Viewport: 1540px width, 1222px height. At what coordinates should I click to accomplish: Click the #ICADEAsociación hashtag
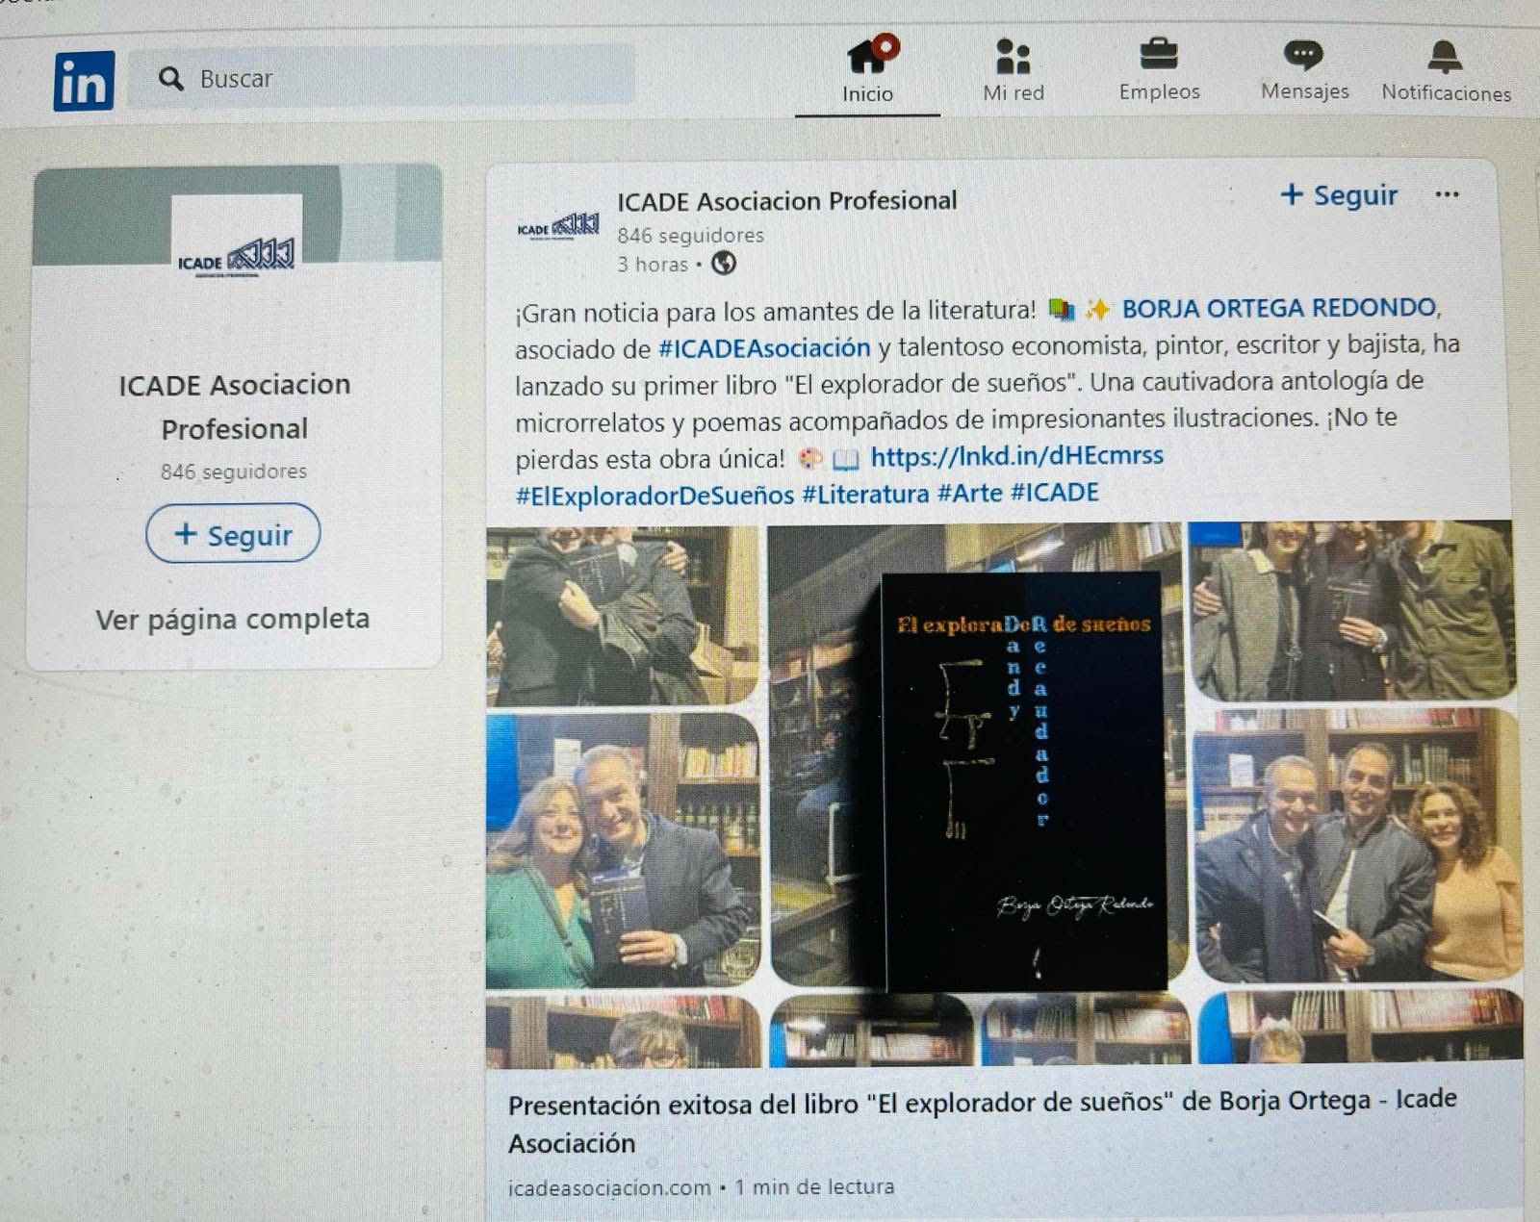click(764, 347)
